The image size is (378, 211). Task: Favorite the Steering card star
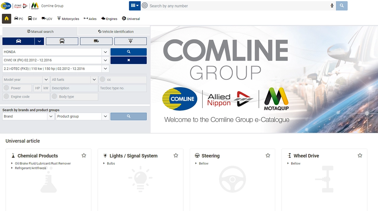coord(268,155)
